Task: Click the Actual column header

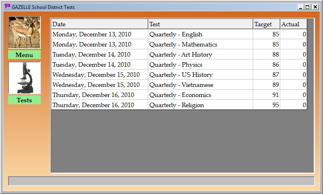Action: click(x=293, y=24)
